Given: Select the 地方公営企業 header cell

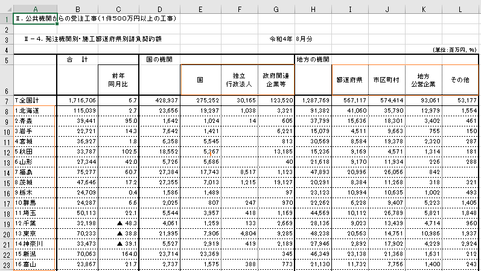Looking at the screenshot, I should [x=423, y=79].
